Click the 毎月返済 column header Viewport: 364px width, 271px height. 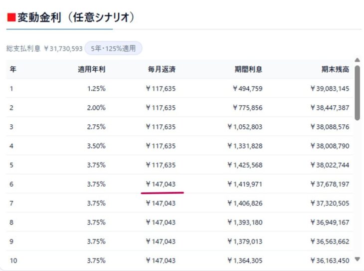tap(162, 69)
